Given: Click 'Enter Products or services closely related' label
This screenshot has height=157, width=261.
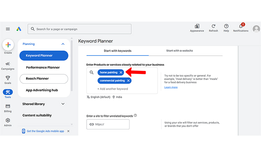Looking at the screenshot, I should (125, 65).
